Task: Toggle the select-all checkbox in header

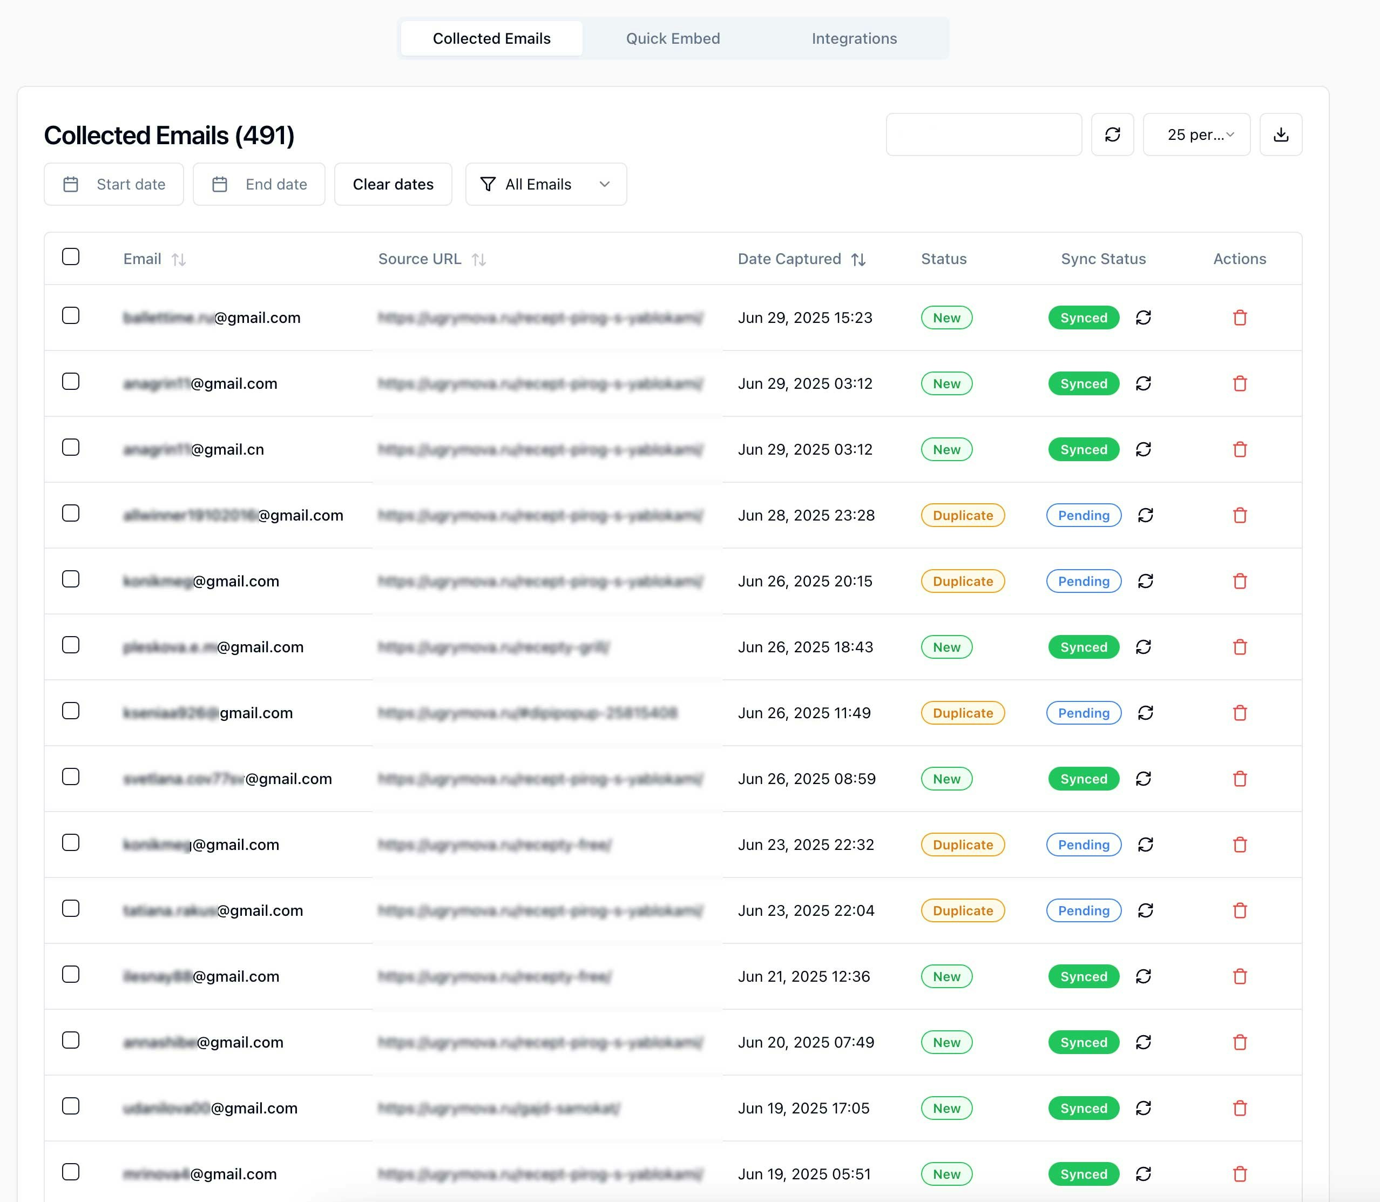Action: [70, 256]
